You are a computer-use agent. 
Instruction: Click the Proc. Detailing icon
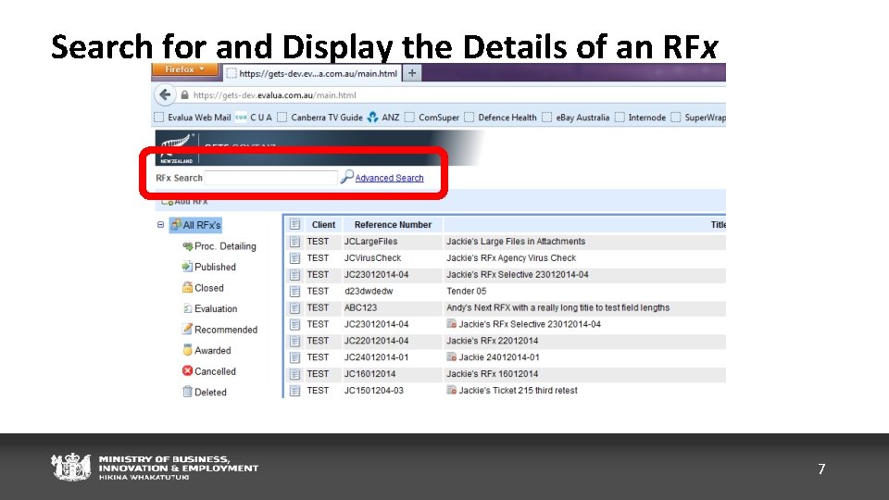tap(188, 246)
